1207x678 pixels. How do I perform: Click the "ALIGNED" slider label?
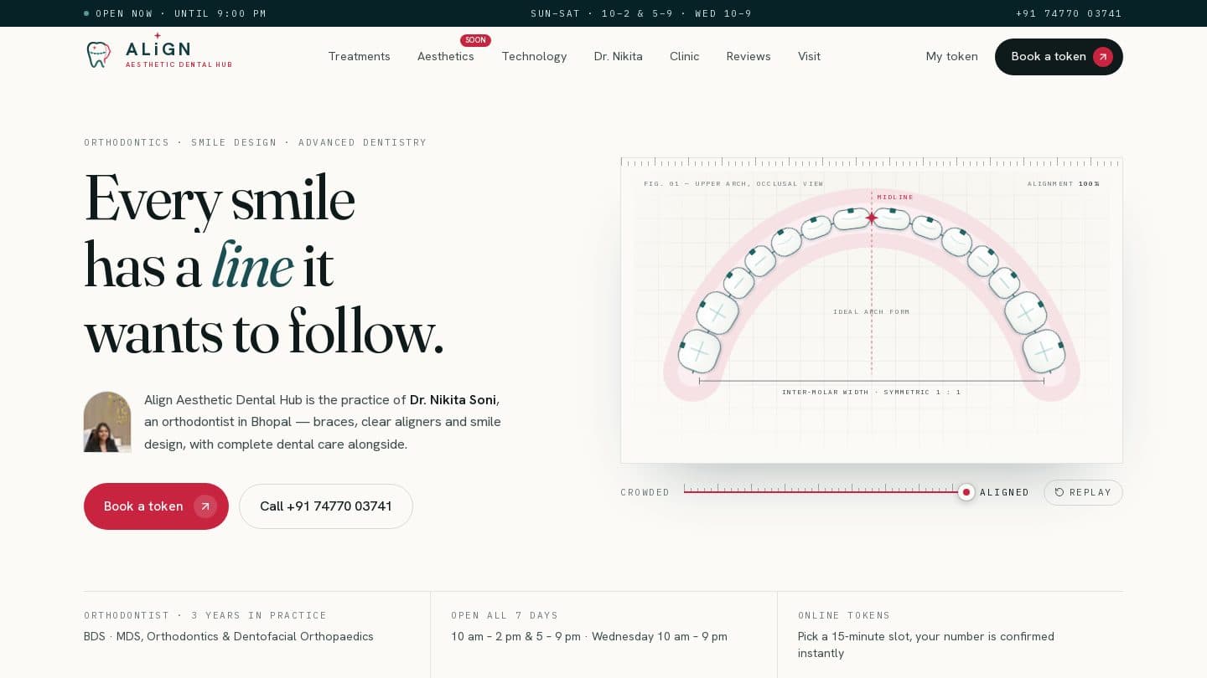[x=1004, y=492]
